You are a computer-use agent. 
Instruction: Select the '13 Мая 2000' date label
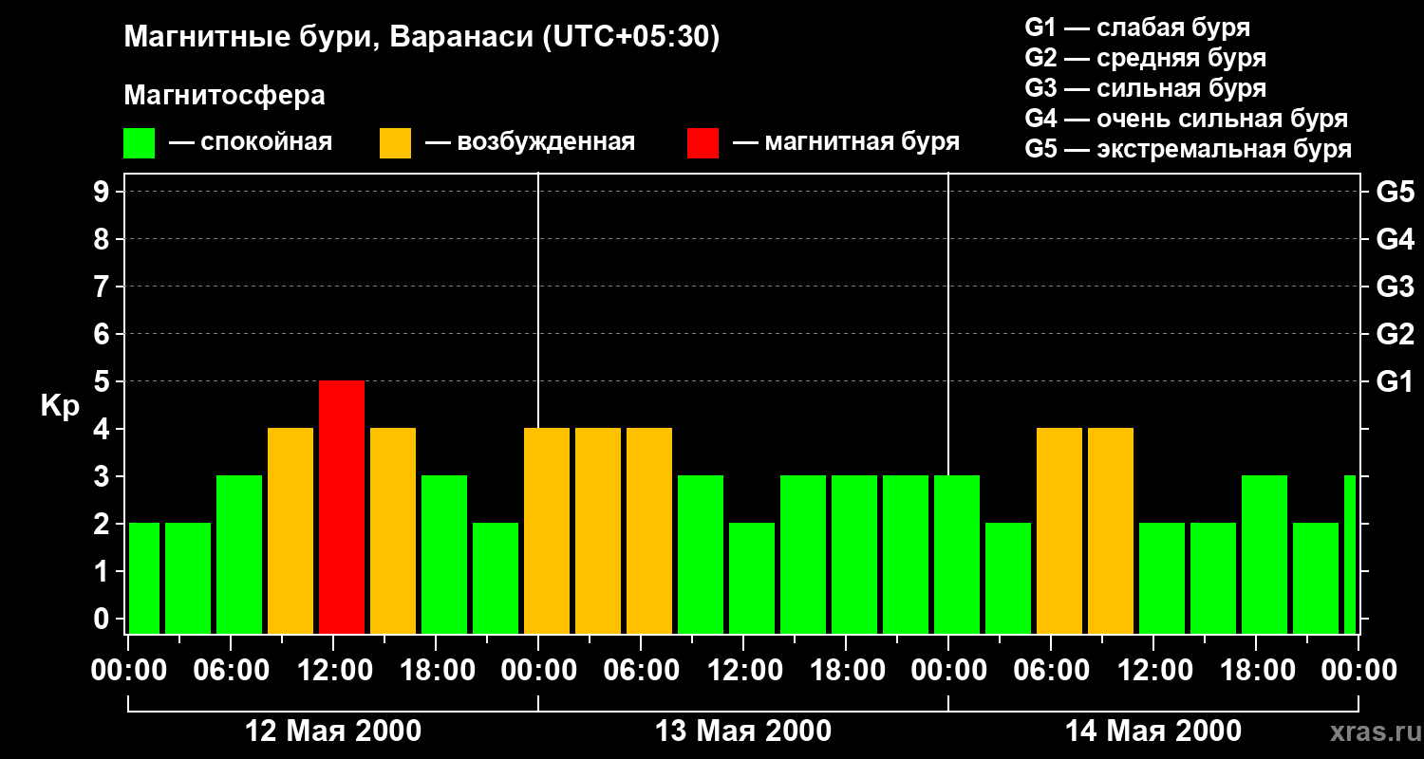point(743,731)
